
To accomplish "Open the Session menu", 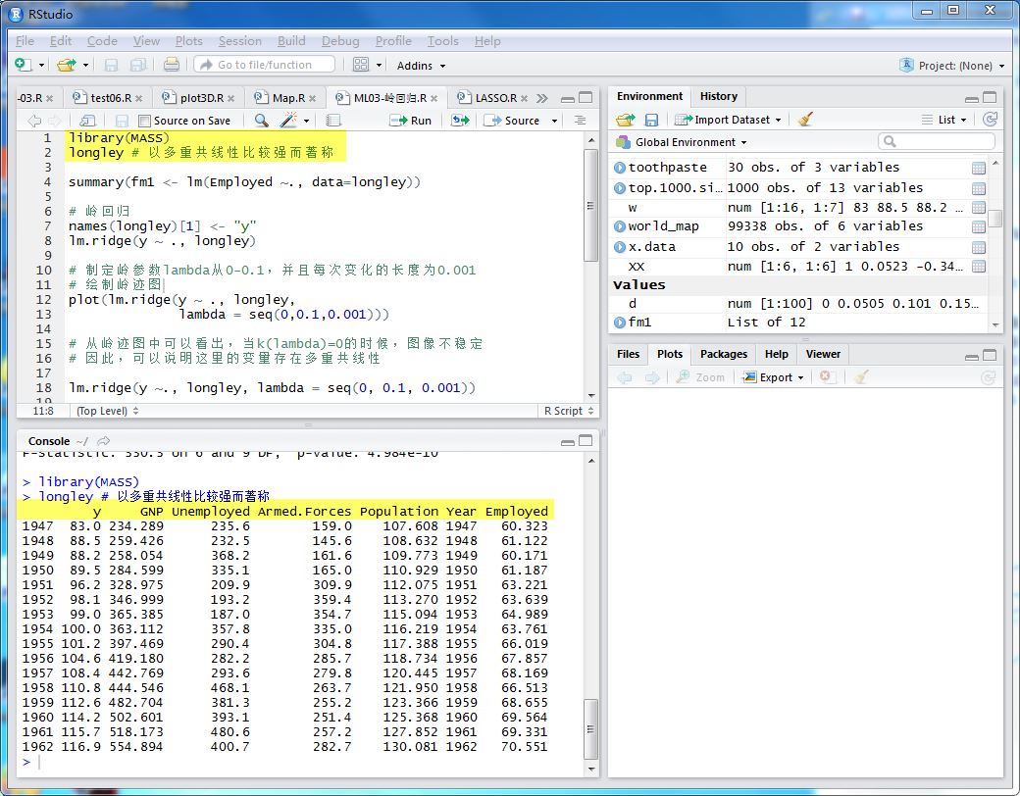I will [x=239, y=41].
